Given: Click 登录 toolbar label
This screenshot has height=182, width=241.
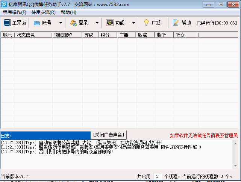Looking at the screenshot, I should point(83,23).
